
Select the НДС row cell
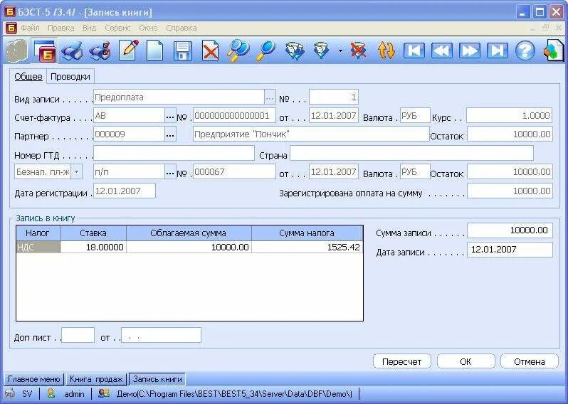point(38,248)
